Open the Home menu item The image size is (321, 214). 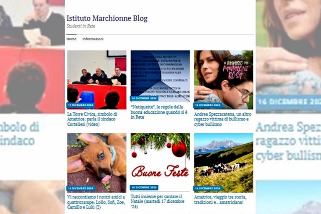(x=71, y=39)
